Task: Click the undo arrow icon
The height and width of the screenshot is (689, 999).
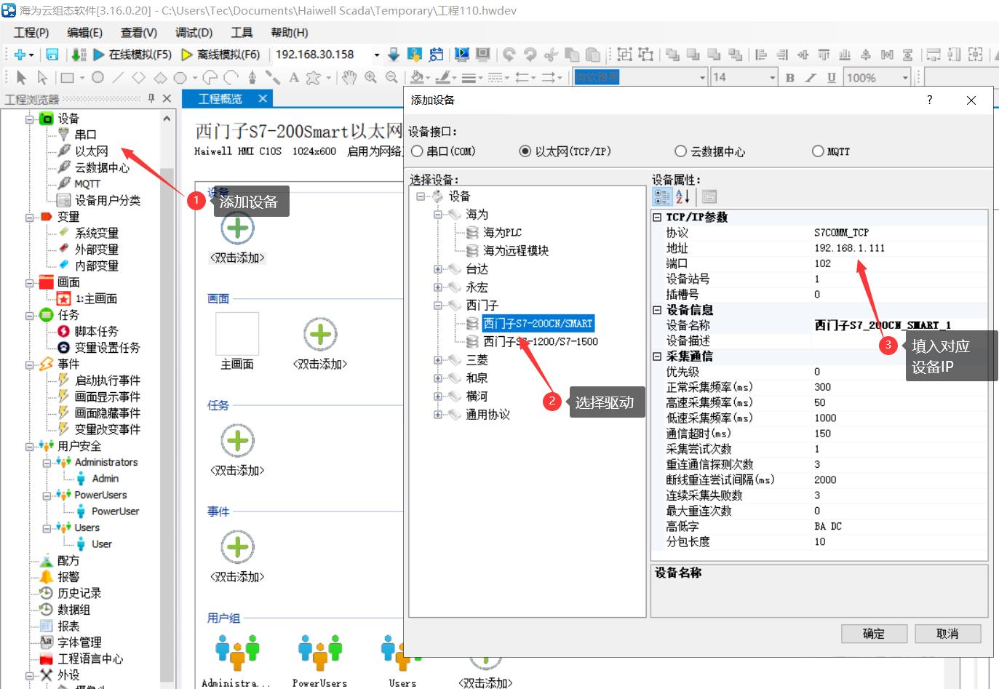Action: 509,55
